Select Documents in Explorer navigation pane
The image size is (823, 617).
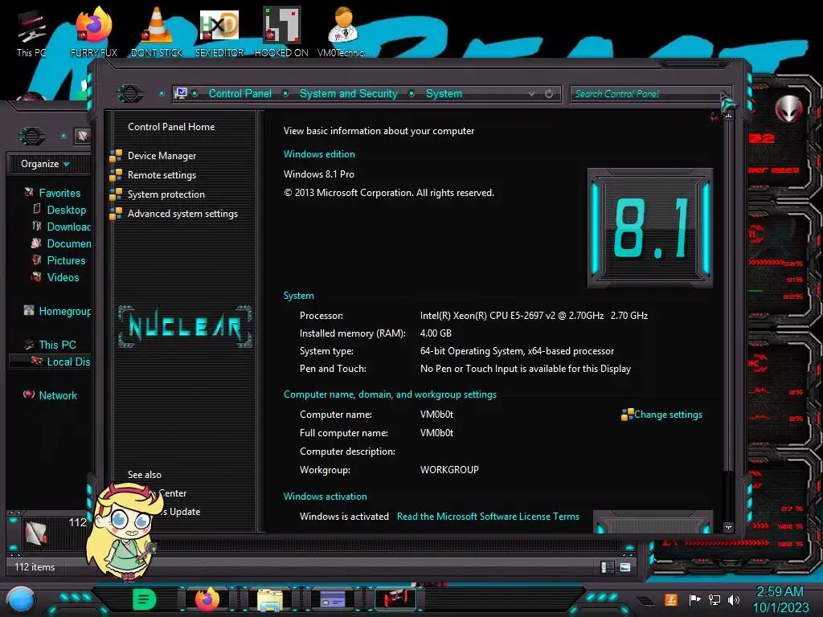[x=69, y=243]
